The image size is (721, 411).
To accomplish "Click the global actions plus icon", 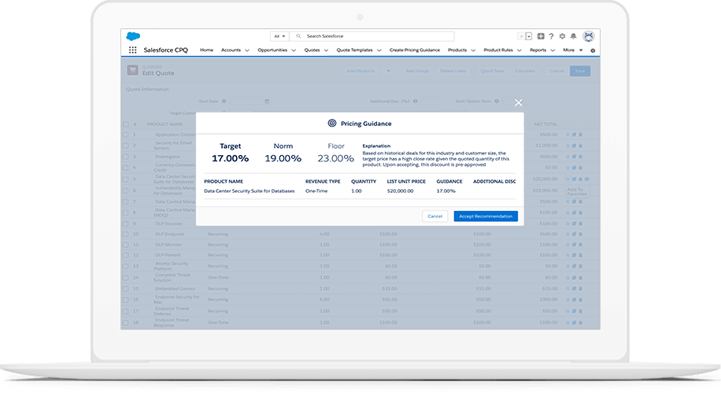I will [541, 36].
